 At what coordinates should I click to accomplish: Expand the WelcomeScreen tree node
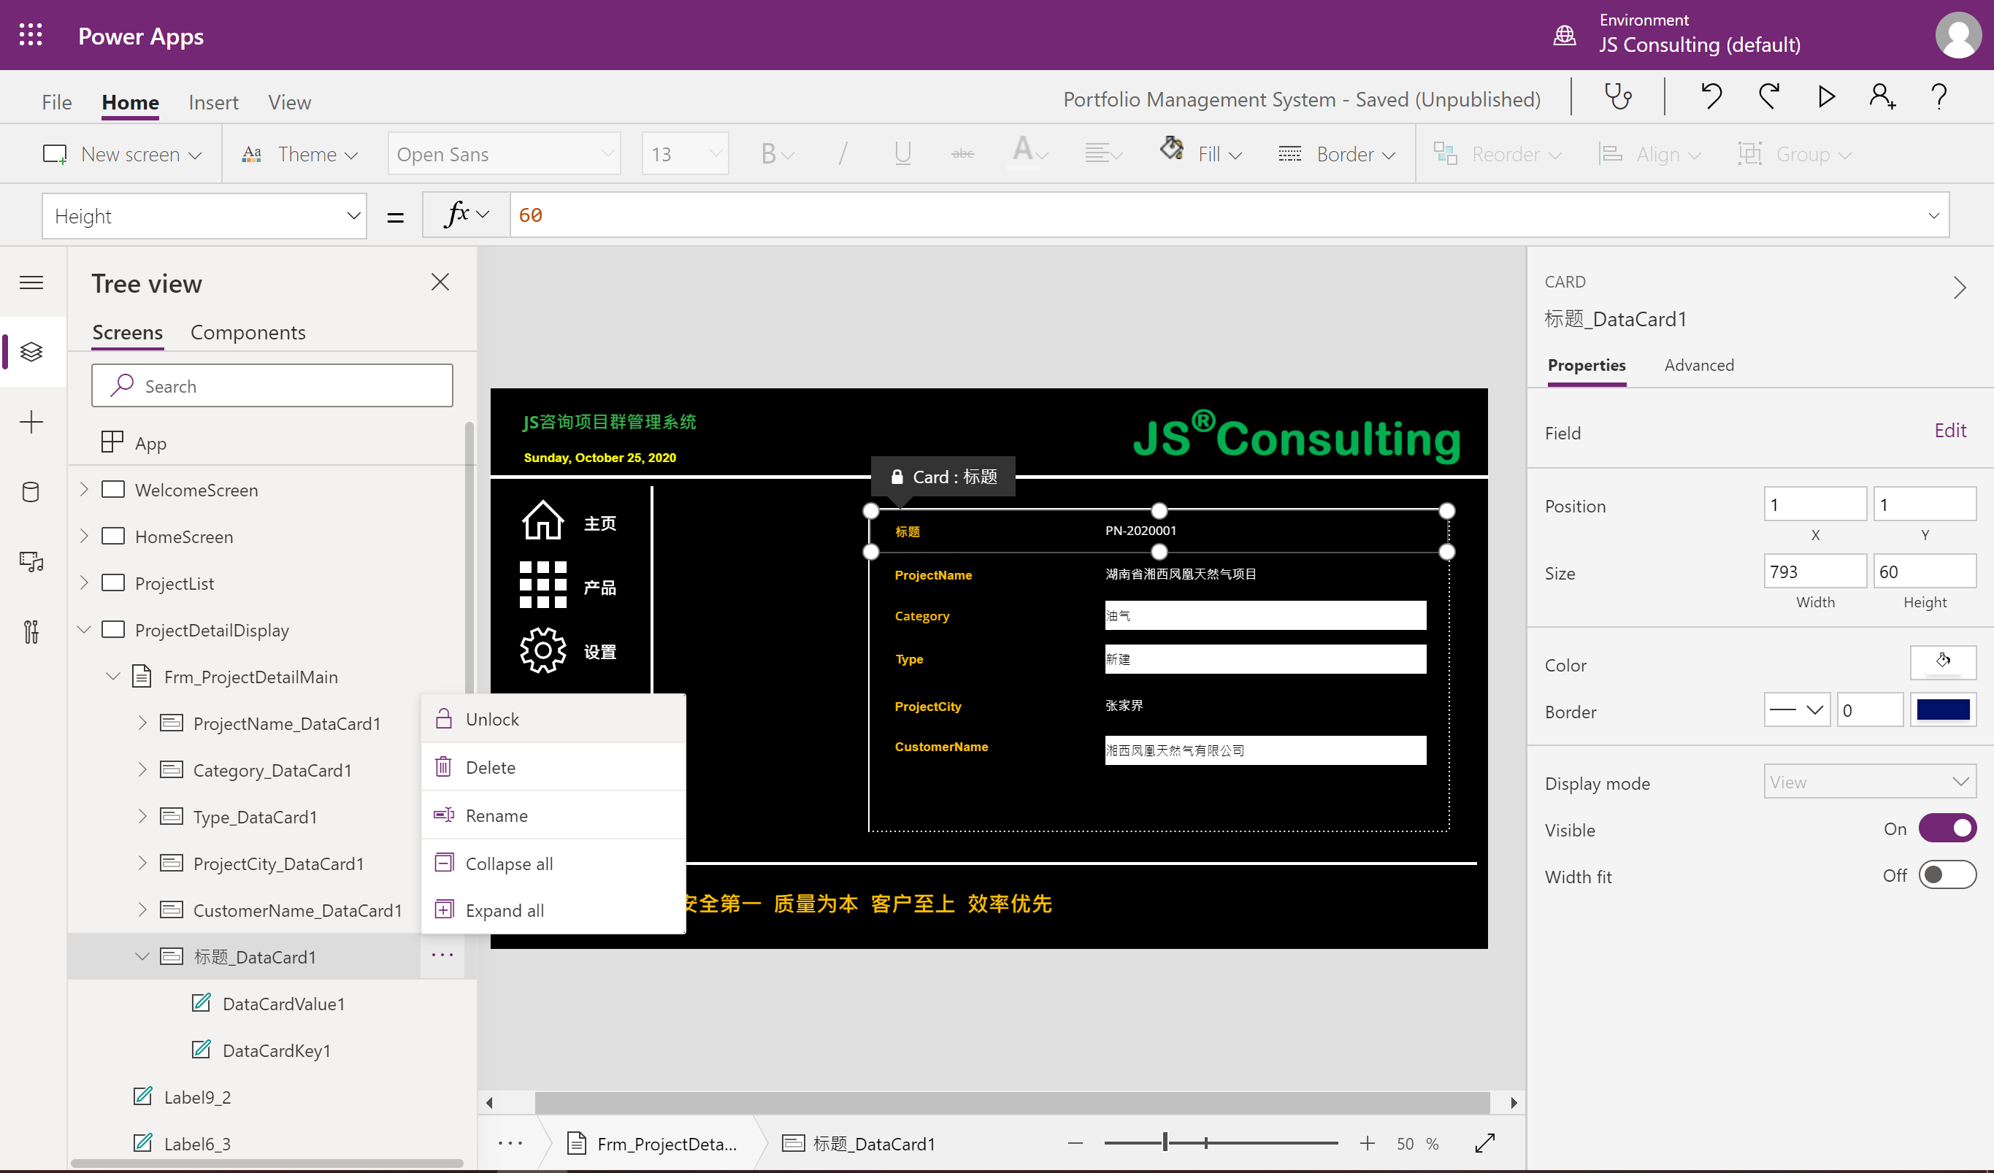(85, 490)
